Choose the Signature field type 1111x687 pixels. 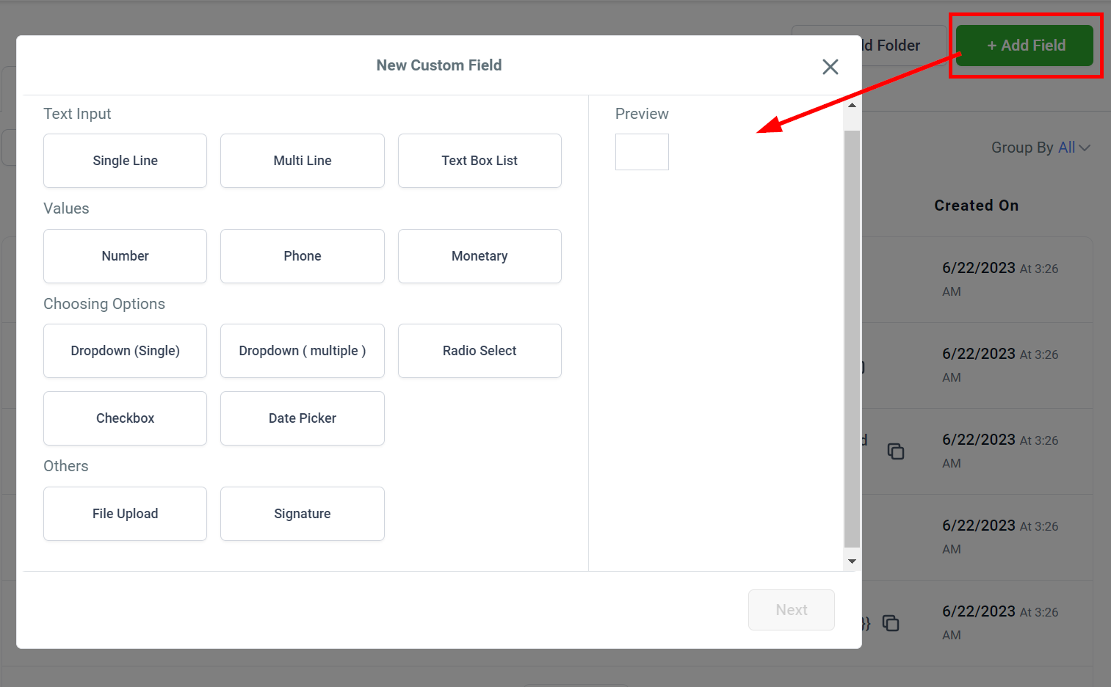click(302, 514)
